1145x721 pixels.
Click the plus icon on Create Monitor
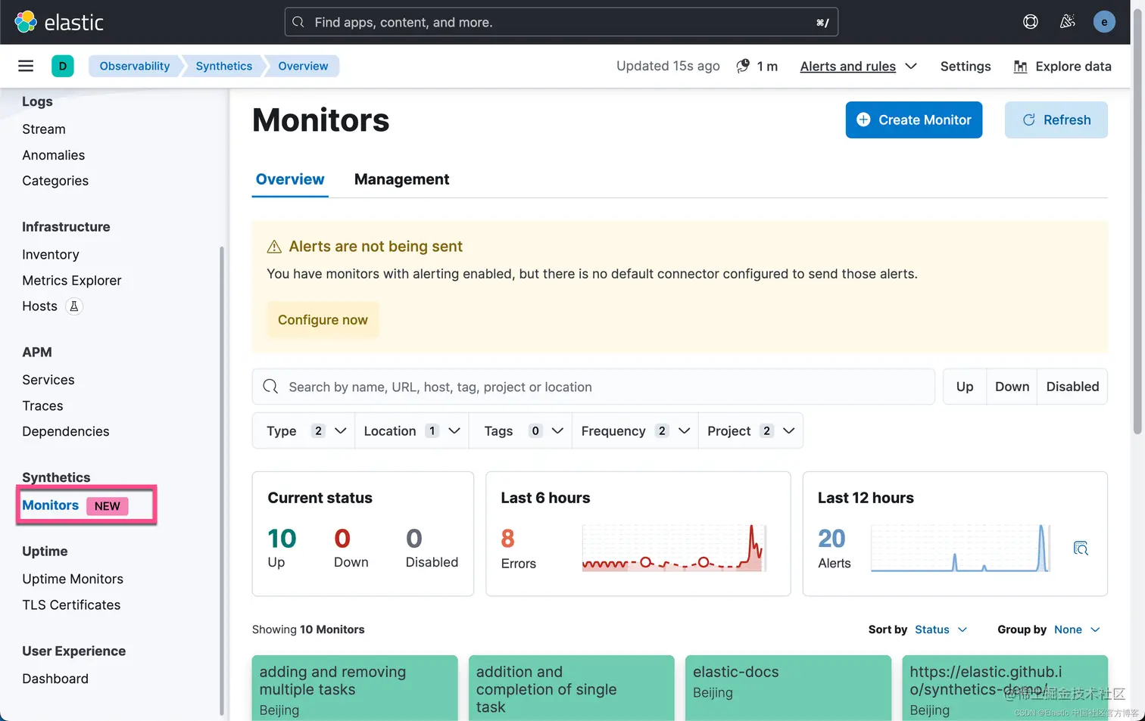[863, 120]
